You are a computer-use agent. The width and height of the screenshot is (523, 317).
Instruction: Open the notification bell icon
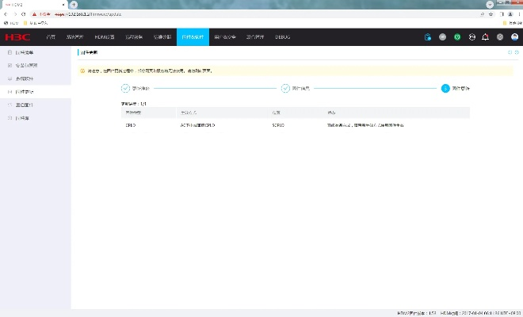click(485, 36)
